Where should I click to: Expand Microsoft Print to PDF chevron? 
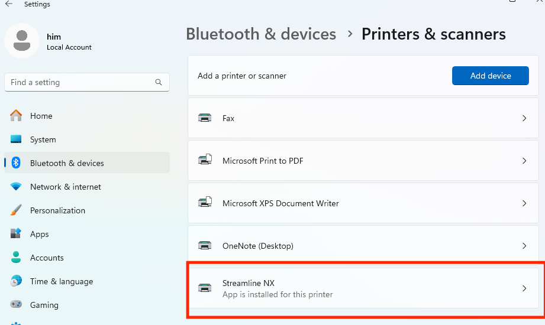point(524,161)
